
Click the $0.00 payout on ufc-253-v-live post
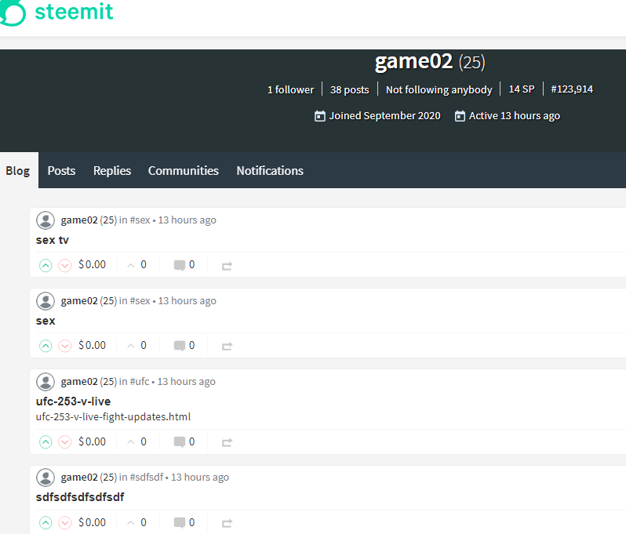(93, 441)
